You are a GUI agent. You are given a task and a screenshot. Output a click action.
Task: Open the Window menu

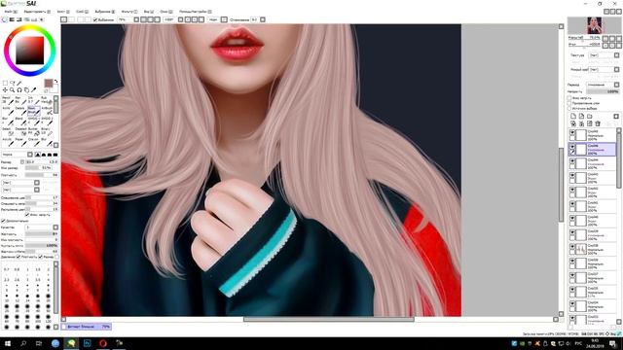point(166,12)
